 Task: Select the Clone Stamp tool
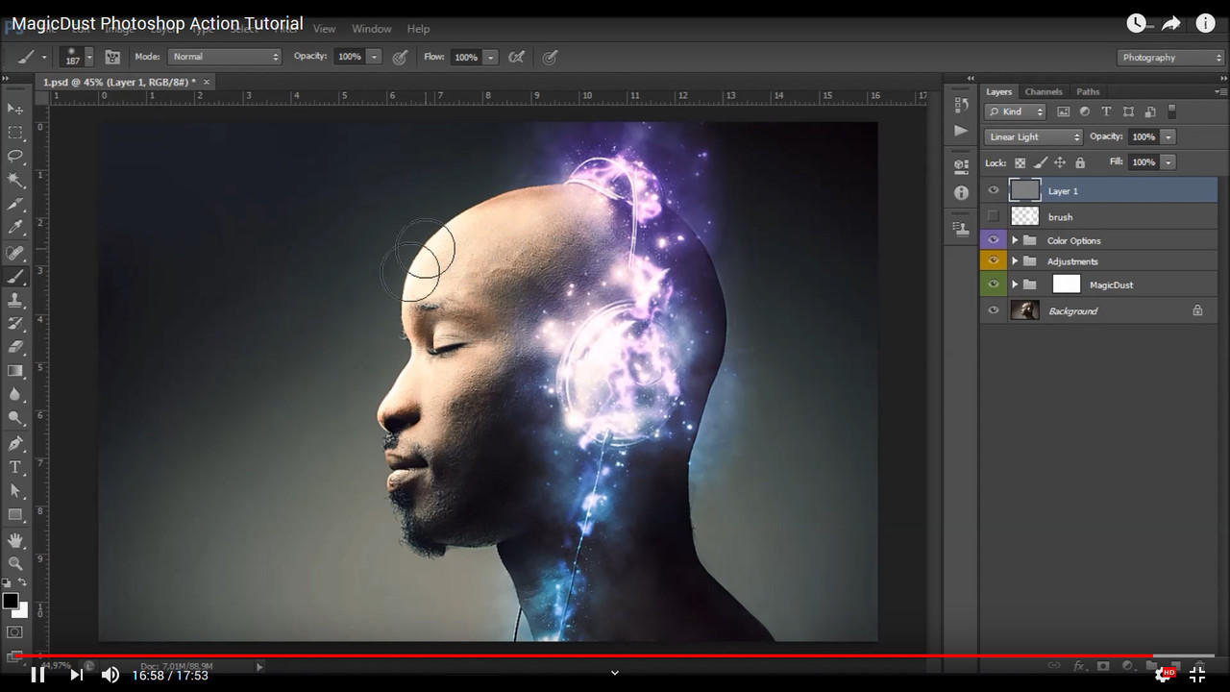[15, 300]
